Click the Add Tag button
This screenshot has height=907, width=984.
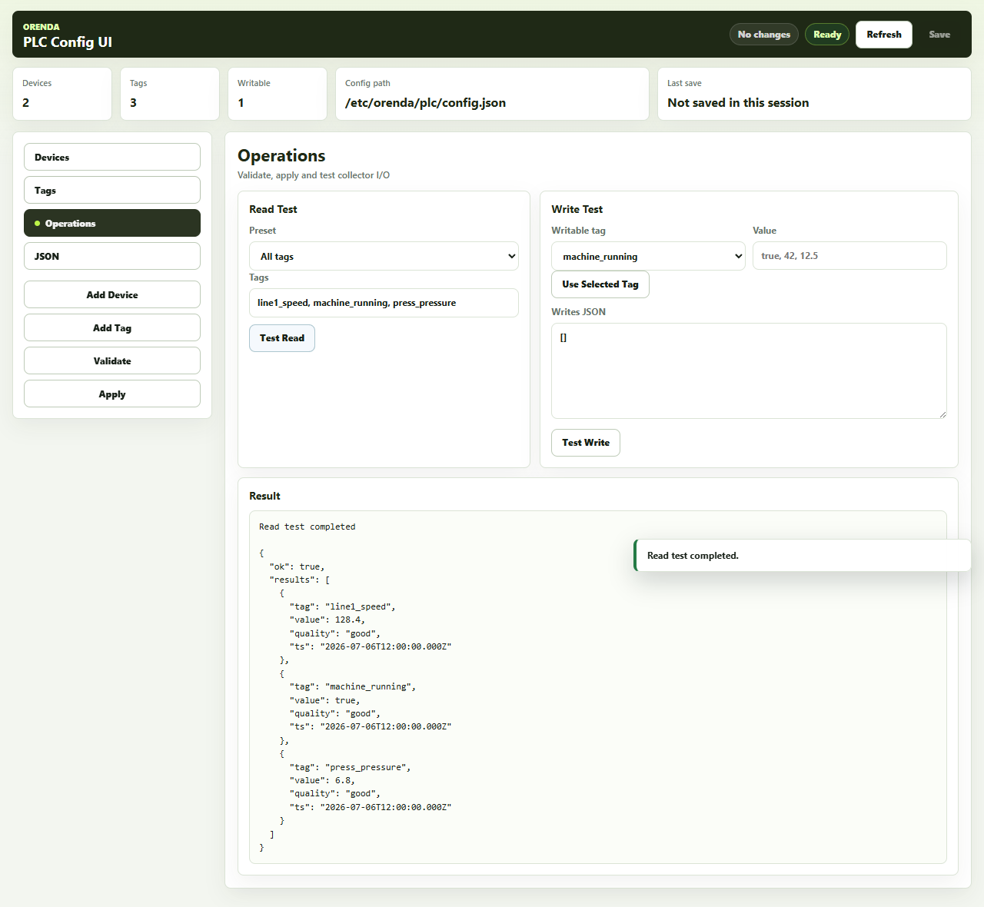pos(112,327)
